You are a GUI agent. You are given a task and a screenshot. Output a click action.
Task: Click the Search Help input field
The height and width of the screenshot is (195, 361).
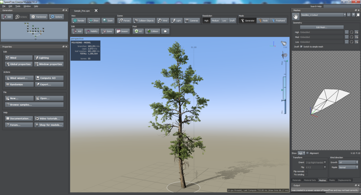(341, 6)
